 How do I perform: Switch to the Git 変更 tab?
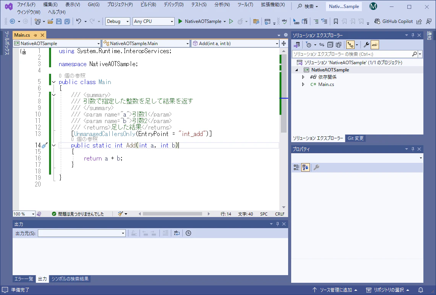(355, 138)
